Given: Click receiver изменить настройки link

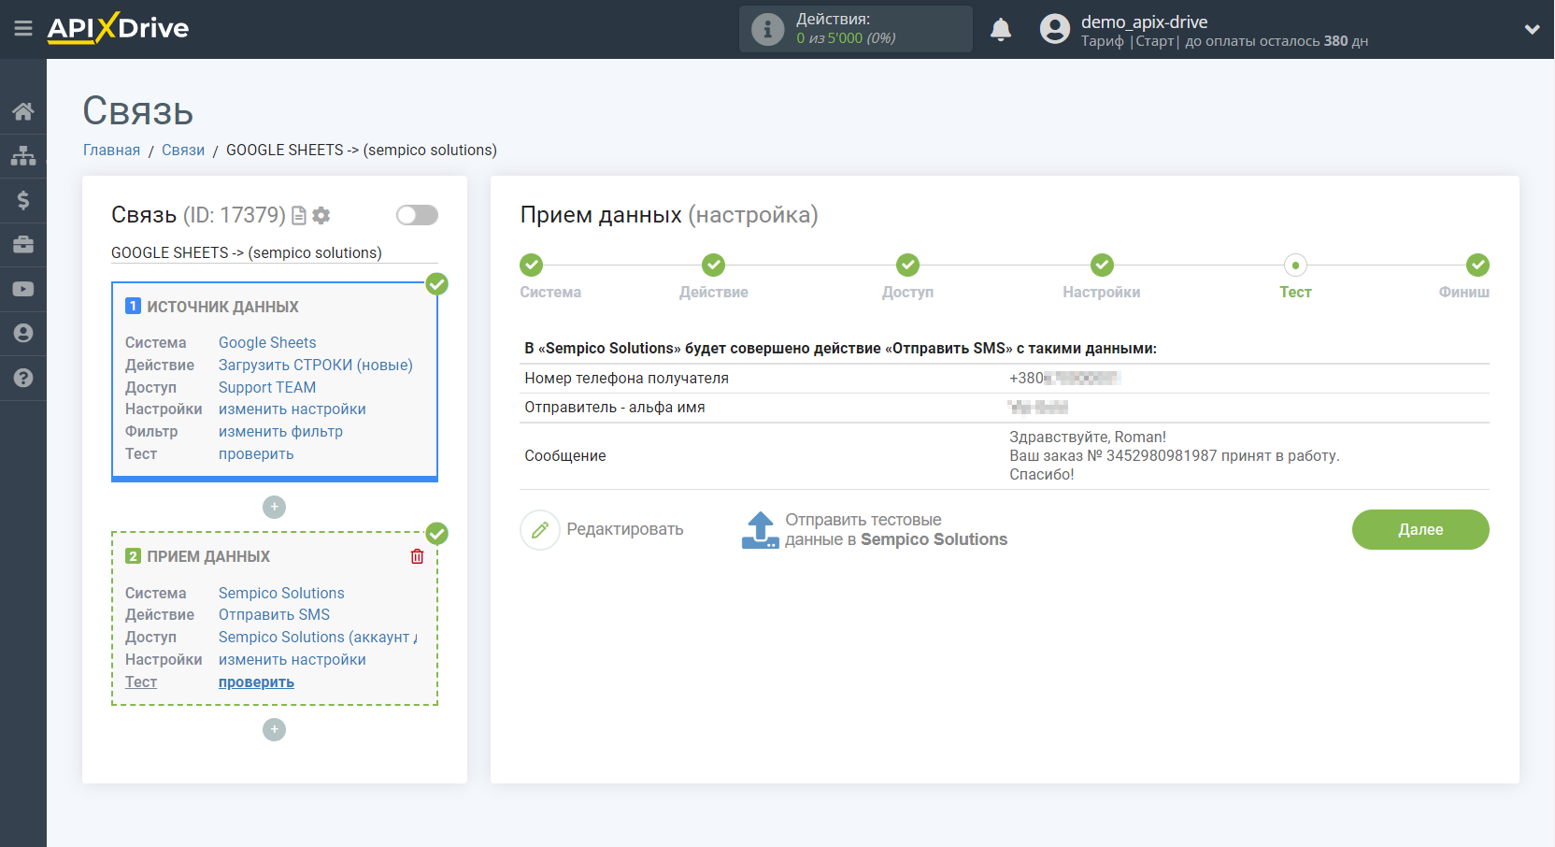Looking at the screenshot, I should pyautogui.click(x=292, y=660).
